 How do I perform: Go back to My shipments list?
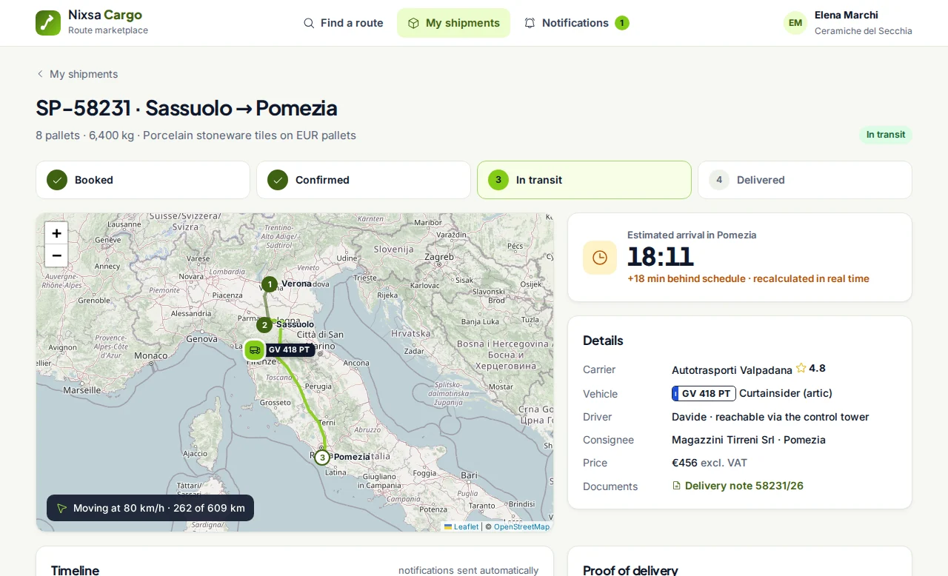(77, 74)
